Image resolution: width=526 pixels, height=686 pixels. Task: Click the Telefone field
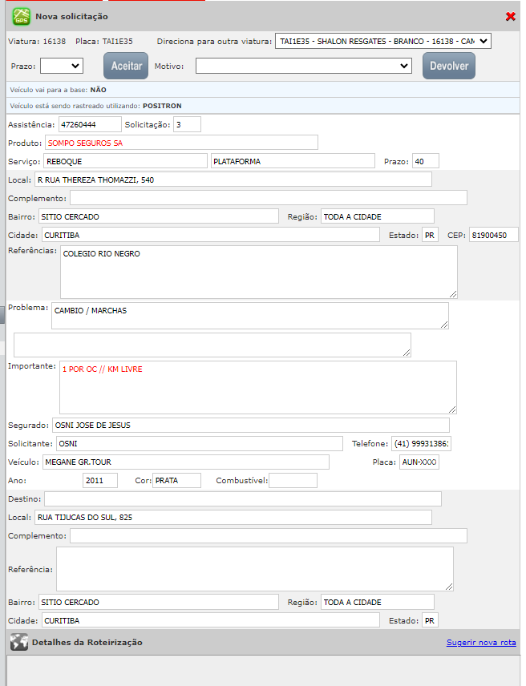tap(421, 444)
